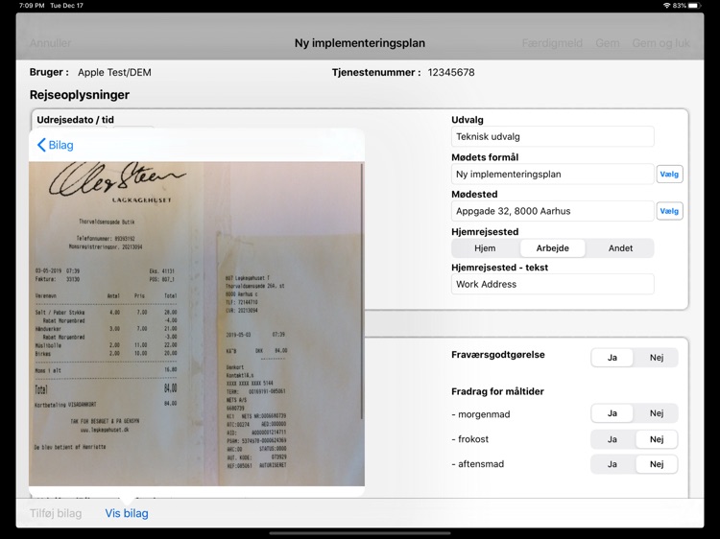Choose Arbejde as Hjemrejsested
Viewport: 720px width, 539px height.
(x=552, y=248)
